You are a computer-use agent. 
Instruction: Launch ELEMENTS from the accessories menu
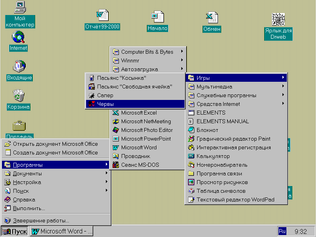[x=236, y=113]
